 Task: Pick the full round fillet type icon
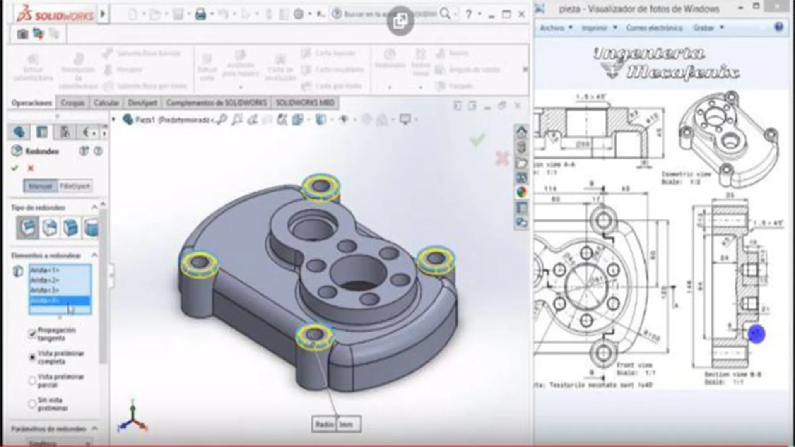coord(90,228)
